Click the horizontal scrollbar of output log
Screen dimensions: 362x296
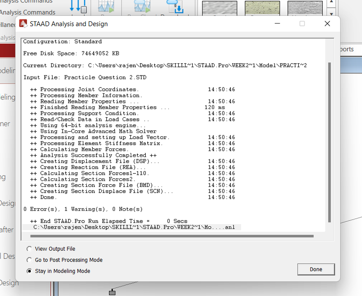tap(172, 236)
